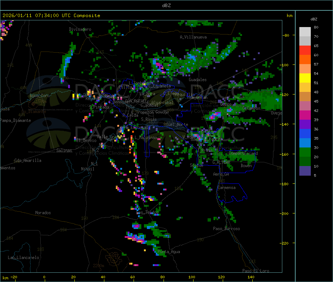Click the 'Los_Toldos' map label
The height and width of the screenshot is (282, 333).
147,212
